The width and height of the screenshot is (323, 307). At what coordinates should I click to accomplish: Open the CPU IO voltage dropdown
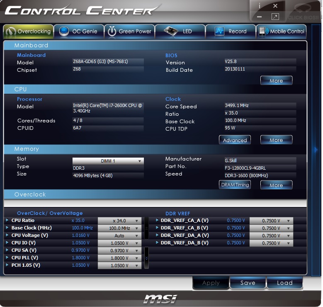tap(120, 243)
